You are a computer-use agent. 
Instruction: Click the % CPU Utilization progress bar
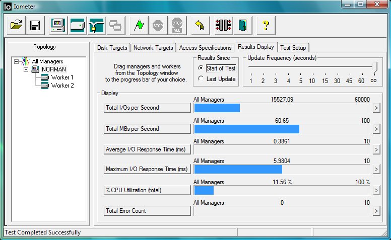[x=282, y=191]
